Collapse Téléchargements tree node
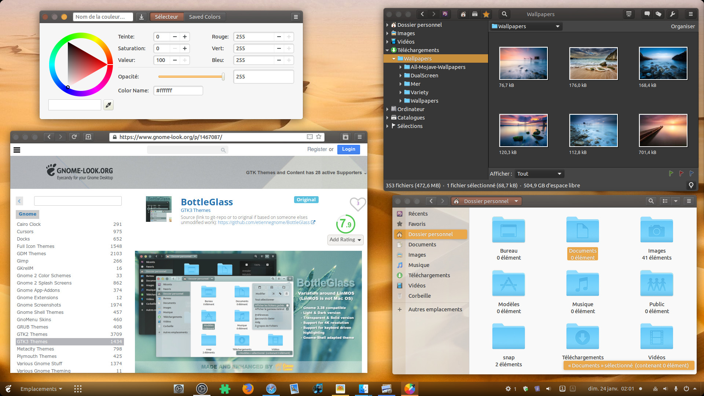The width and height of the screenshot is (704, 396). 388,50
